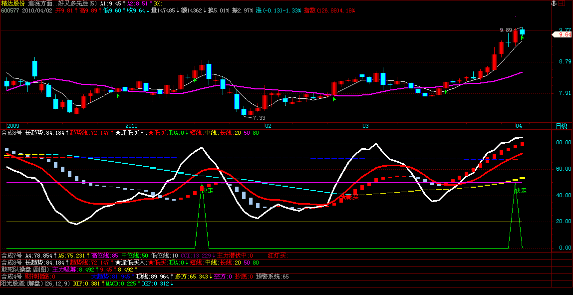Click the 精达股份 stock name
The height and width of the screenshot is (295, 573).
point(13,3)
